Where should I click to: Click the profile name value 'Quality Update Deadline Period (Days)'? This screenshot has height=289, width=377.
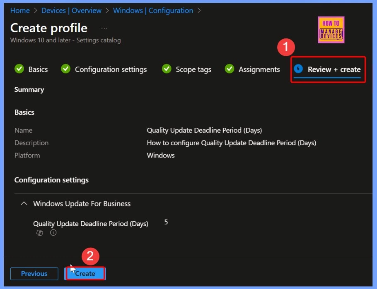(x=204, y=130)
